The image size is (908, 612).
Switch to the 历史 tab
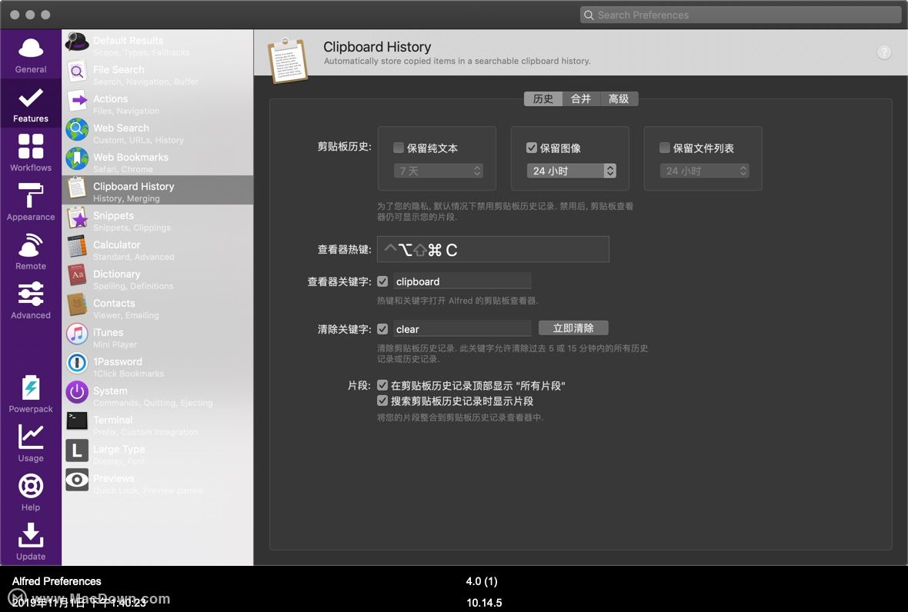[543, 99]
